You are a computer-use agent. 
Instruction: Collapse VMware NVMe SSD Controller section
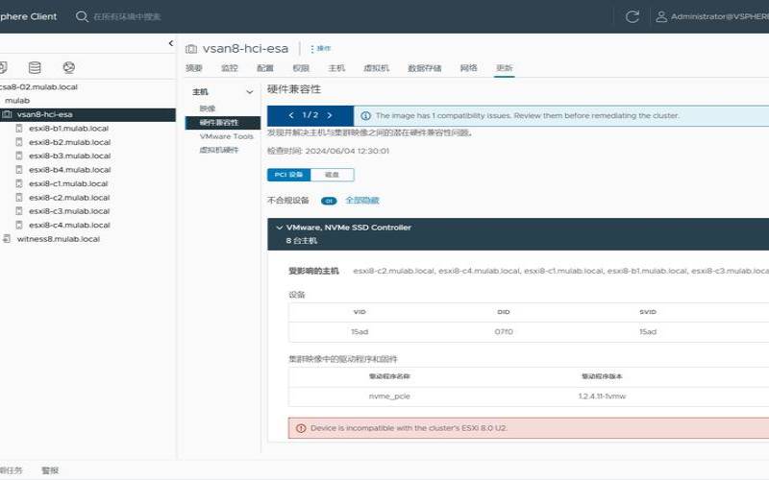tap(279, 228)
